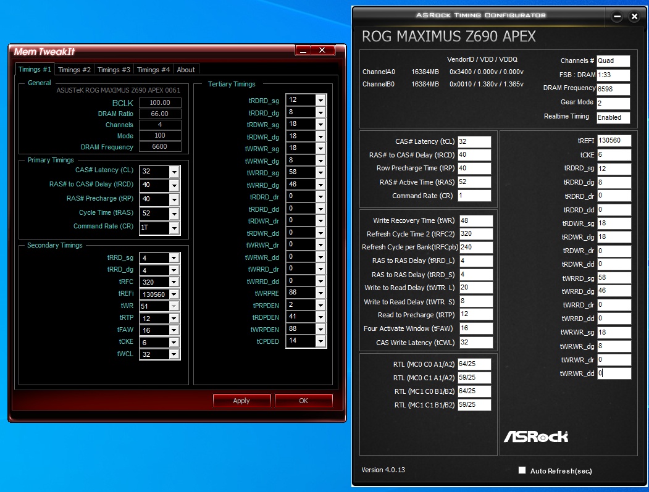Viewport: 649px width, 492px height.
Task: Expand the tRDRD_dg dropdown in Tertiary Timings
Action: pyautogui.click(x=320, y=112)
